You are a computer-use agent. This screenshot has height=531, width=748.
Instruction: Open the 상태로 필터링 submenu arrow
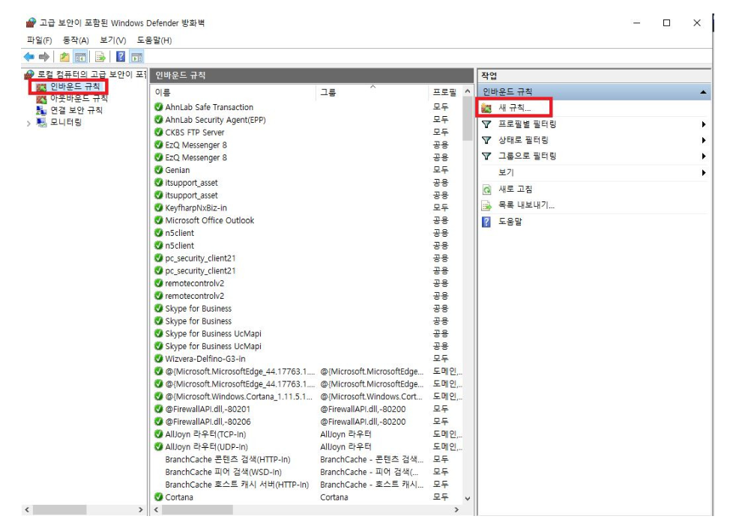point(704,140)
